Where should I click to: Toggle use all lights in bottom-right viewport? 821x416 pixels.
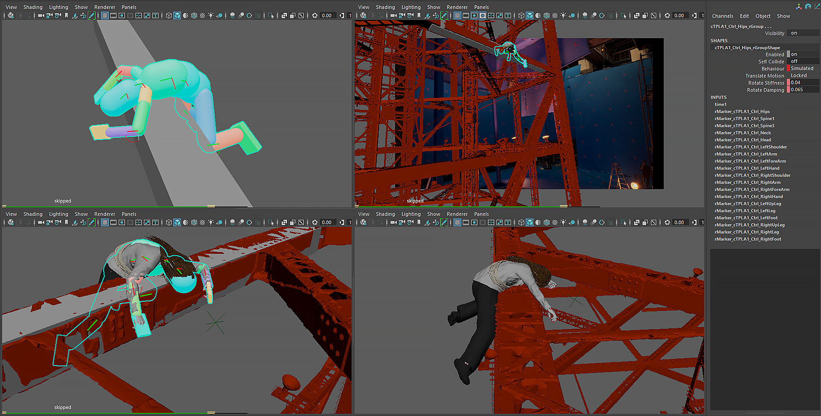[x=563, y=222]
